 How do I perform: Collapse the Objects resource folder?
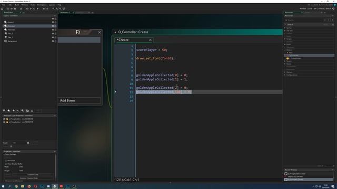pyautogui.click(x=285, y=50)
